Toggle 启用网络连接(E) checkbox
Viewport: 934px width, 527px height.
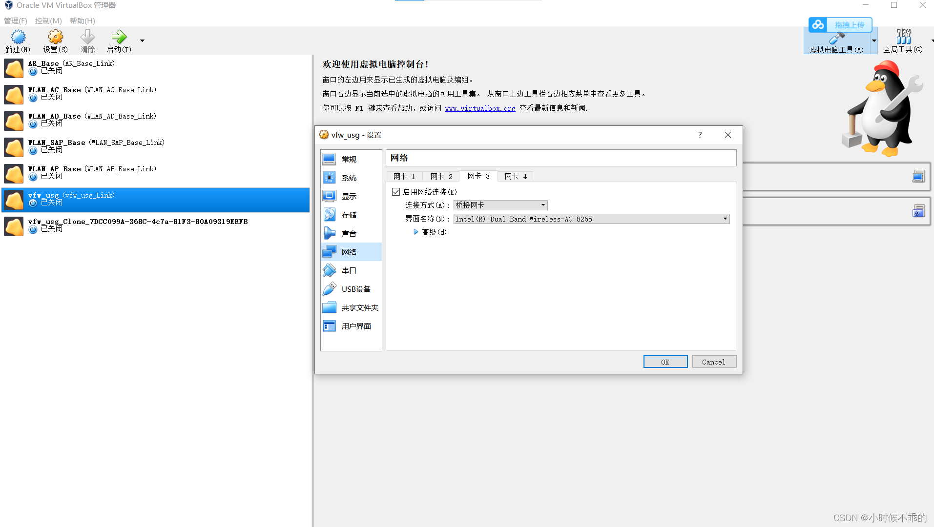click(x=396, y=192)
